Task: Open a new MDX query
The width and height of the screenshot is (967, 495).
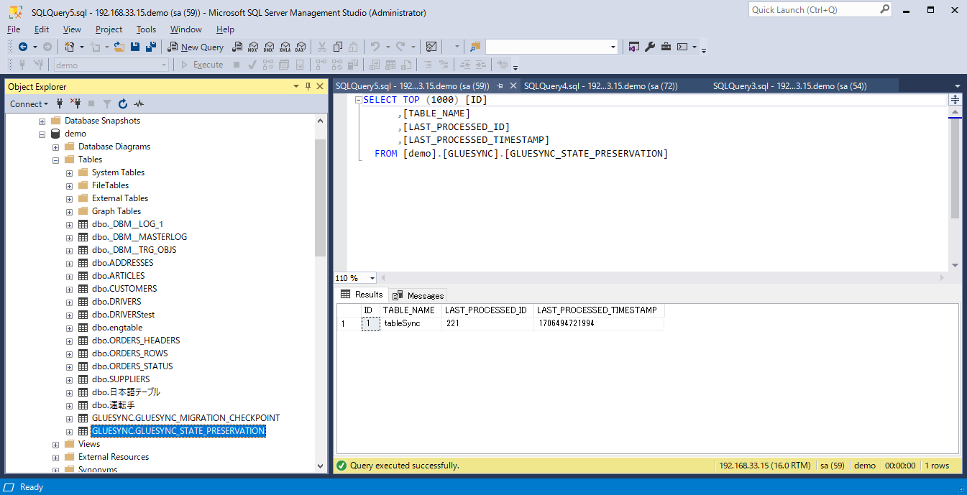Action: [252, 47]
